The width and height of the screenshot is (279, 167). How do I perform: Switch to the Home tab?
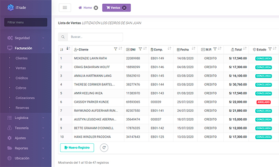click(85, 7)
